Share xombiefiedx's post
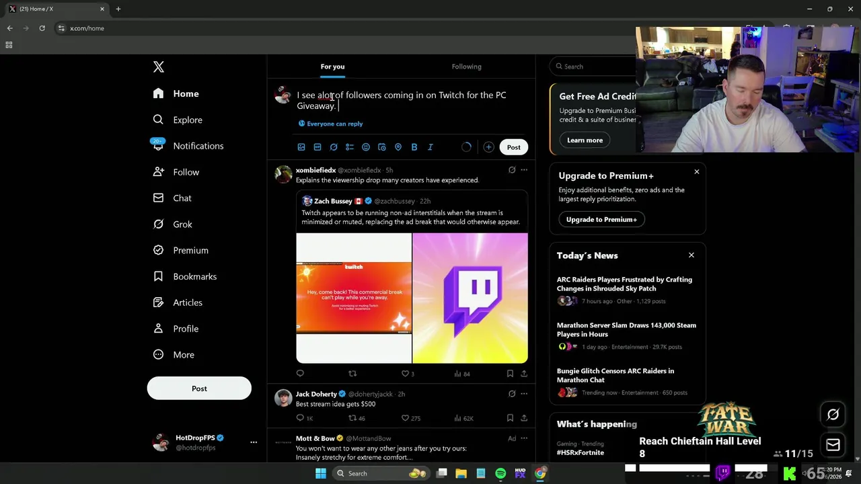This screenshot has width=861, height=484. click(524, 374)
